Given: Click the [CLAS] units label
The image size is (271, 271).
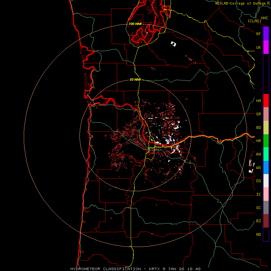Looking at the screenshot, I should [254, 21].
